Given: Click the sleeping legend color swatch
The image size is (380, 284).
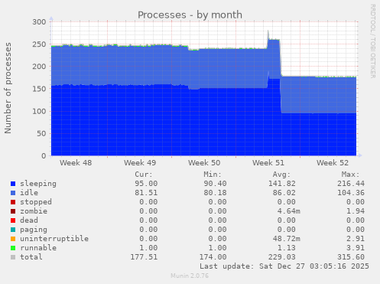Looking at the screenshot, I should 13,184.
